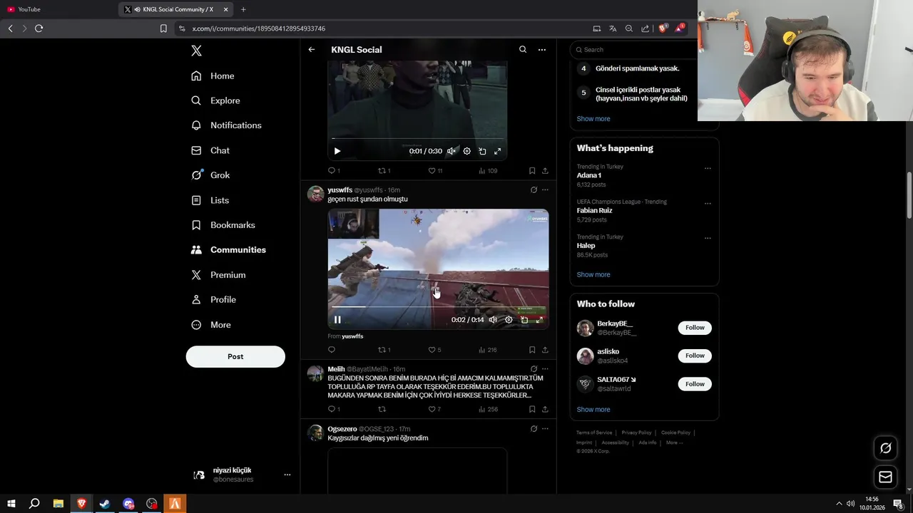Reply to the yuswffs post
The width and height of the screenshot is (913, 513).
coord(332,350)
